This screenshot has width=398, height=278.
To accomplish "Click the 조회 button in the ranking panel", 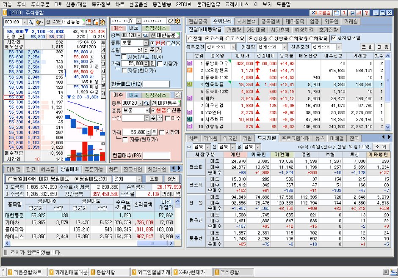I will point(368,47).
